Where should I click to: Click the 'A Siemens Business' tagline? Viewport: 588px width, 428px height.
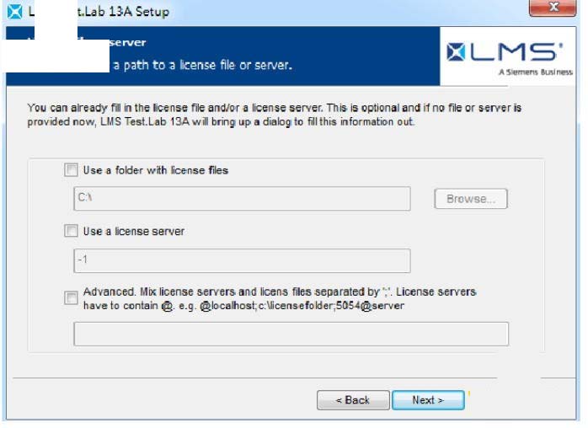click(x=536, y=72)
